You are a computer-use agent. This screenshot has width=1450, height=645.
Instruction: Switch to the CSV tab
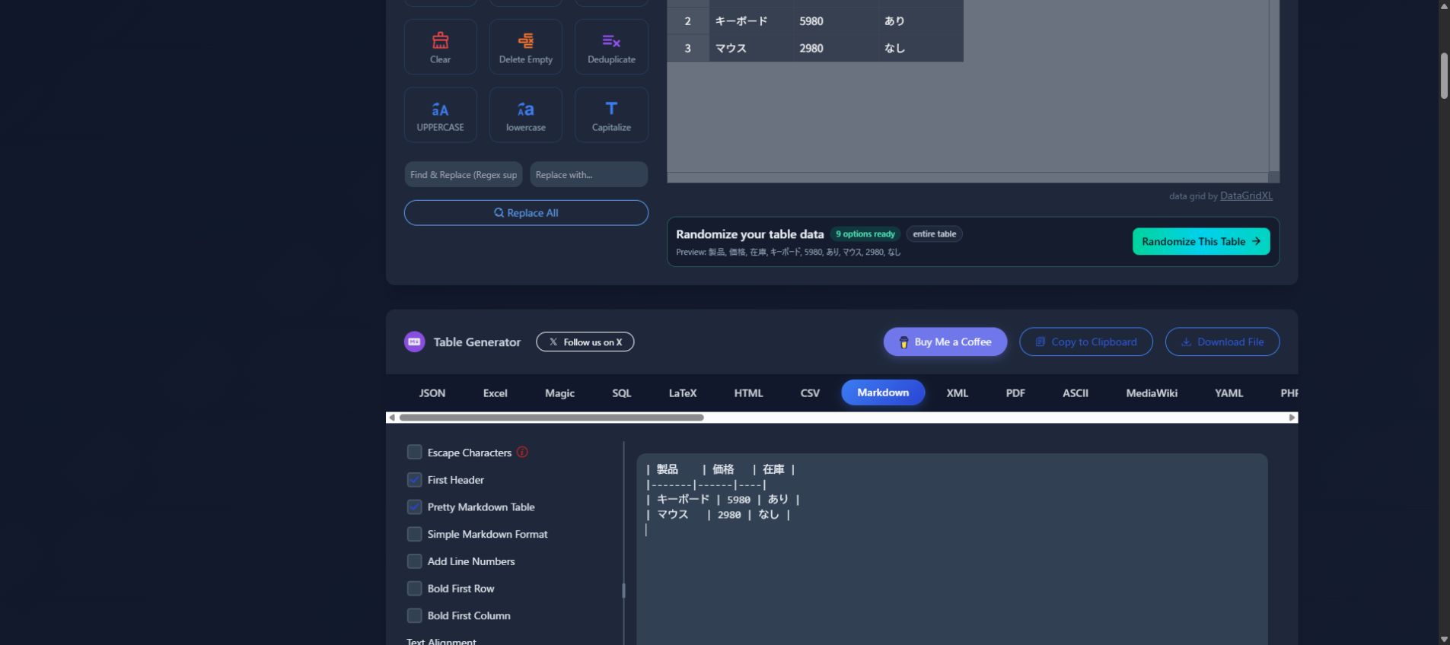(x=810, y=393)
